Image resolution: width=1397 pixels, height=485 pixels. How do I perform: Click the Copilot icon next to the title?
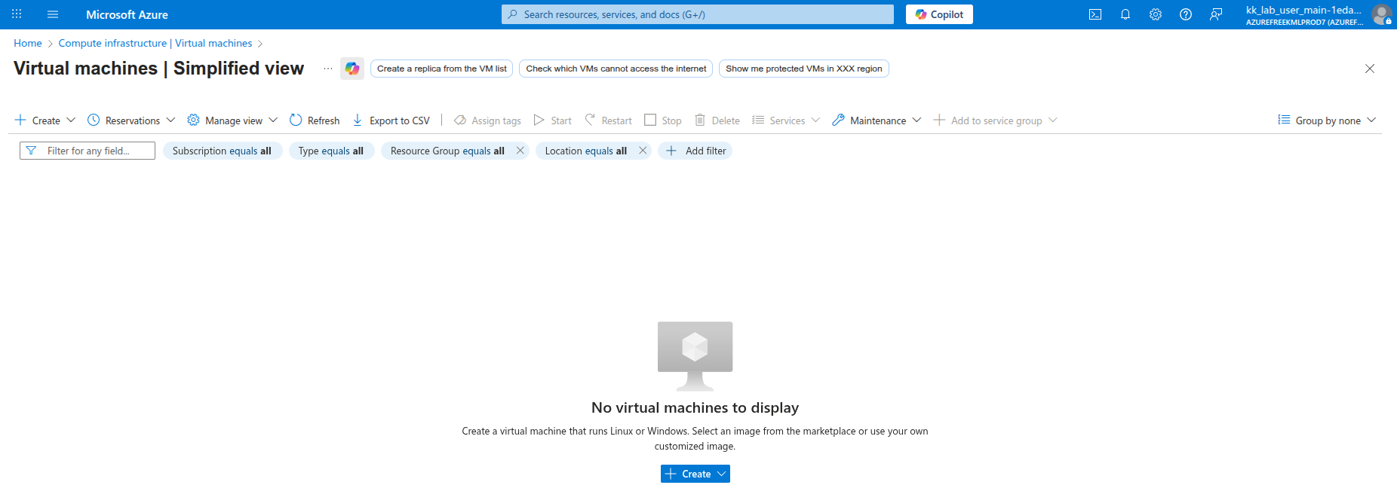tap(352, 69)
